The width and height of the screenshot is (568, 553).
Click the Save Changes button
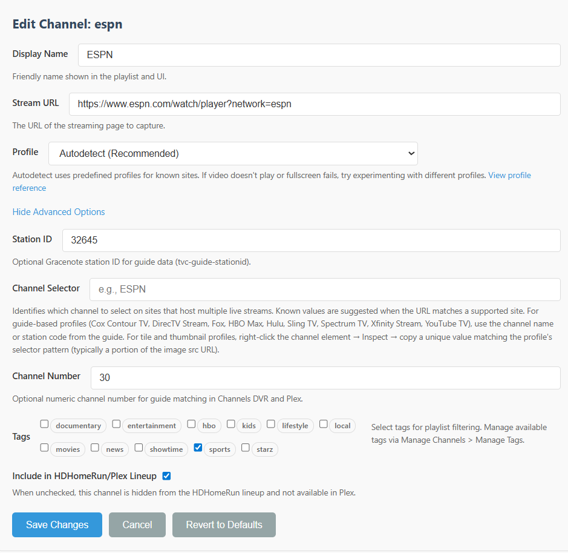(x=57, y=525)
